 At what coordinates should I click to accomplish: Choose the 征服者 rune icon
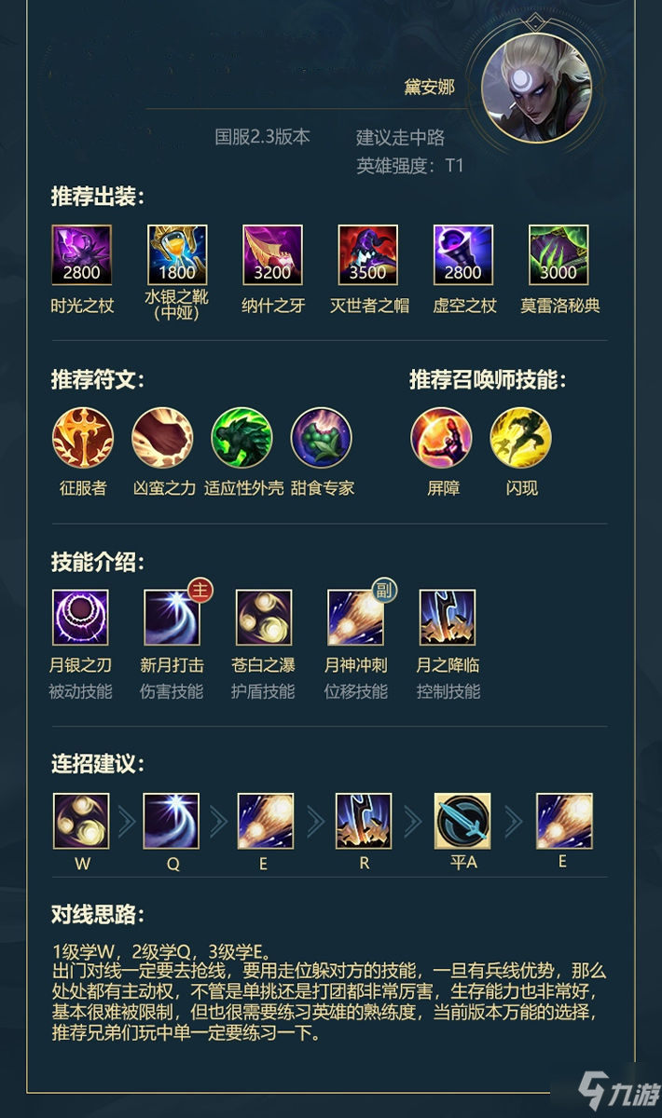click(82, 438)
